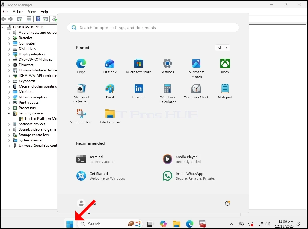Viewport: 308px width, 229px height.
Task: Select Trusted Platform Module device
Action: [38, 119]
